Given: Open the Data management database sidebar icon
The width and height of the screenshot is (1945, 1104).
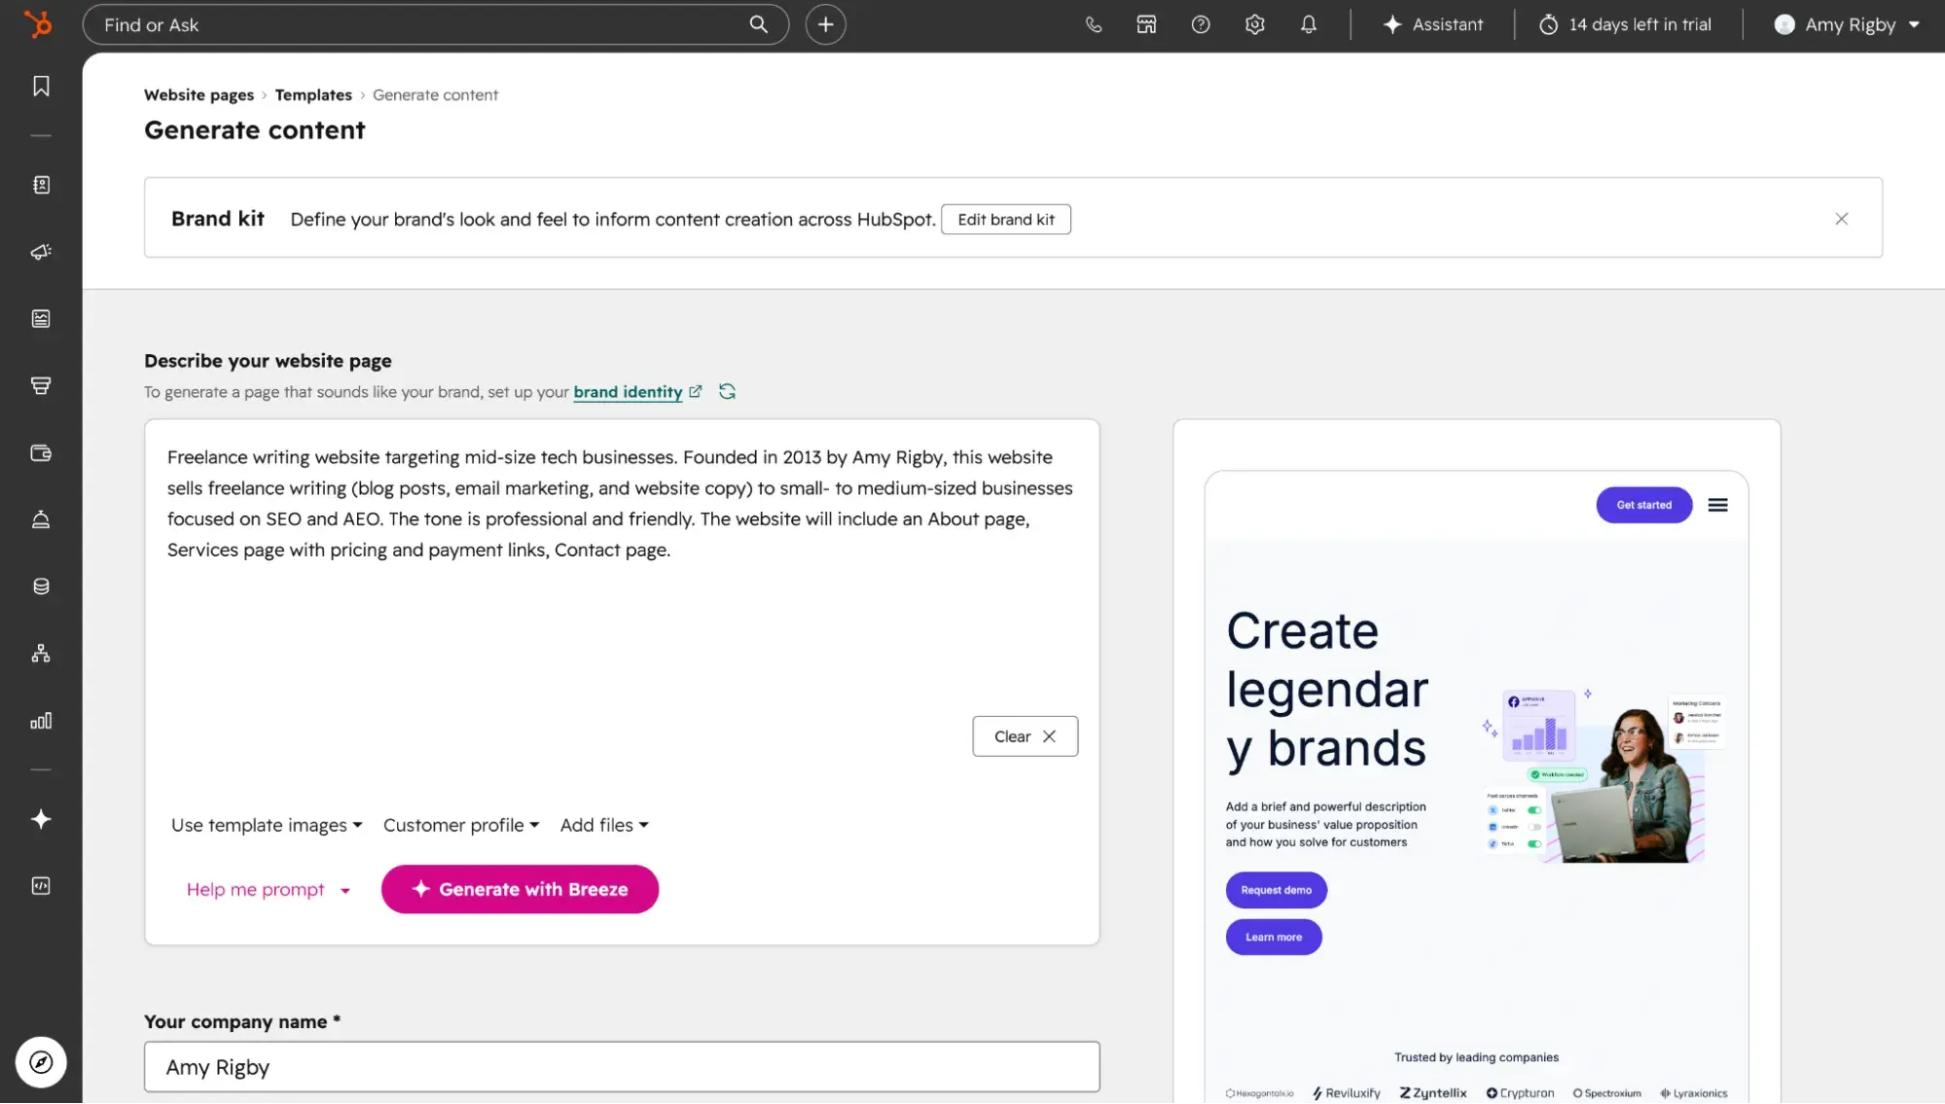Looking at the screenshot, I should point(41,587).
